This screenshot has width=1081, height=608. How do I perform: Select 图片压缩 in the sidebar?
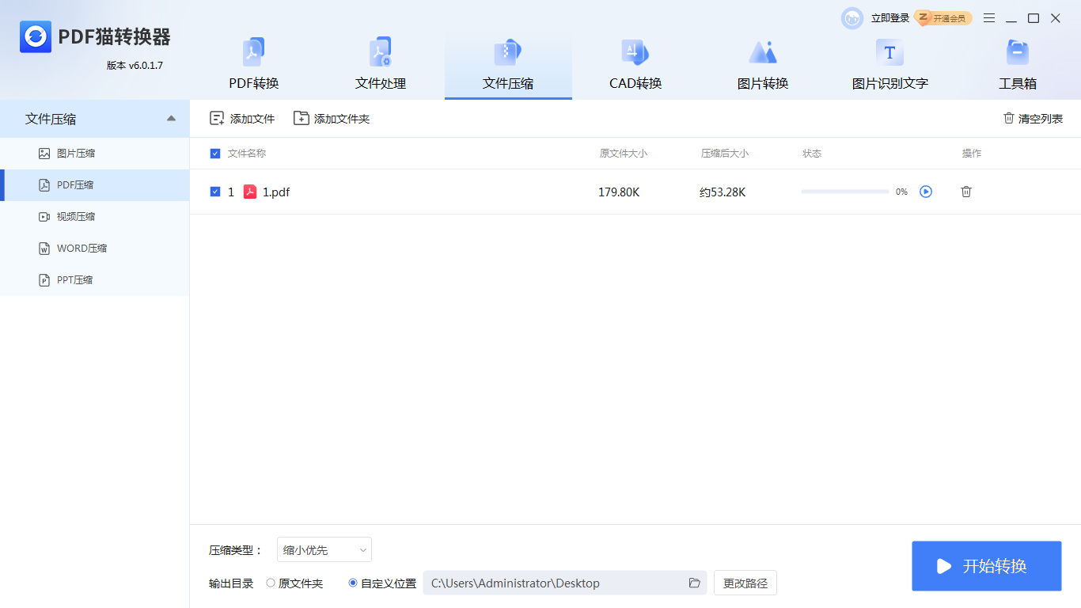[x=94, y=154]
